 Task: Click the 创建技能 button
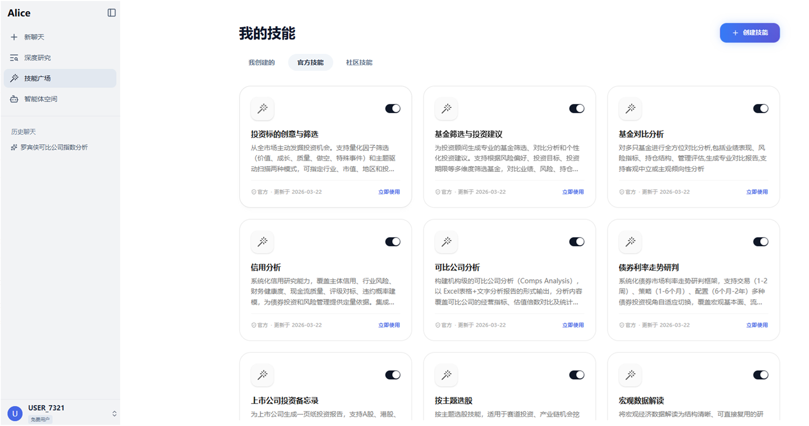click(x=750, y=33)
